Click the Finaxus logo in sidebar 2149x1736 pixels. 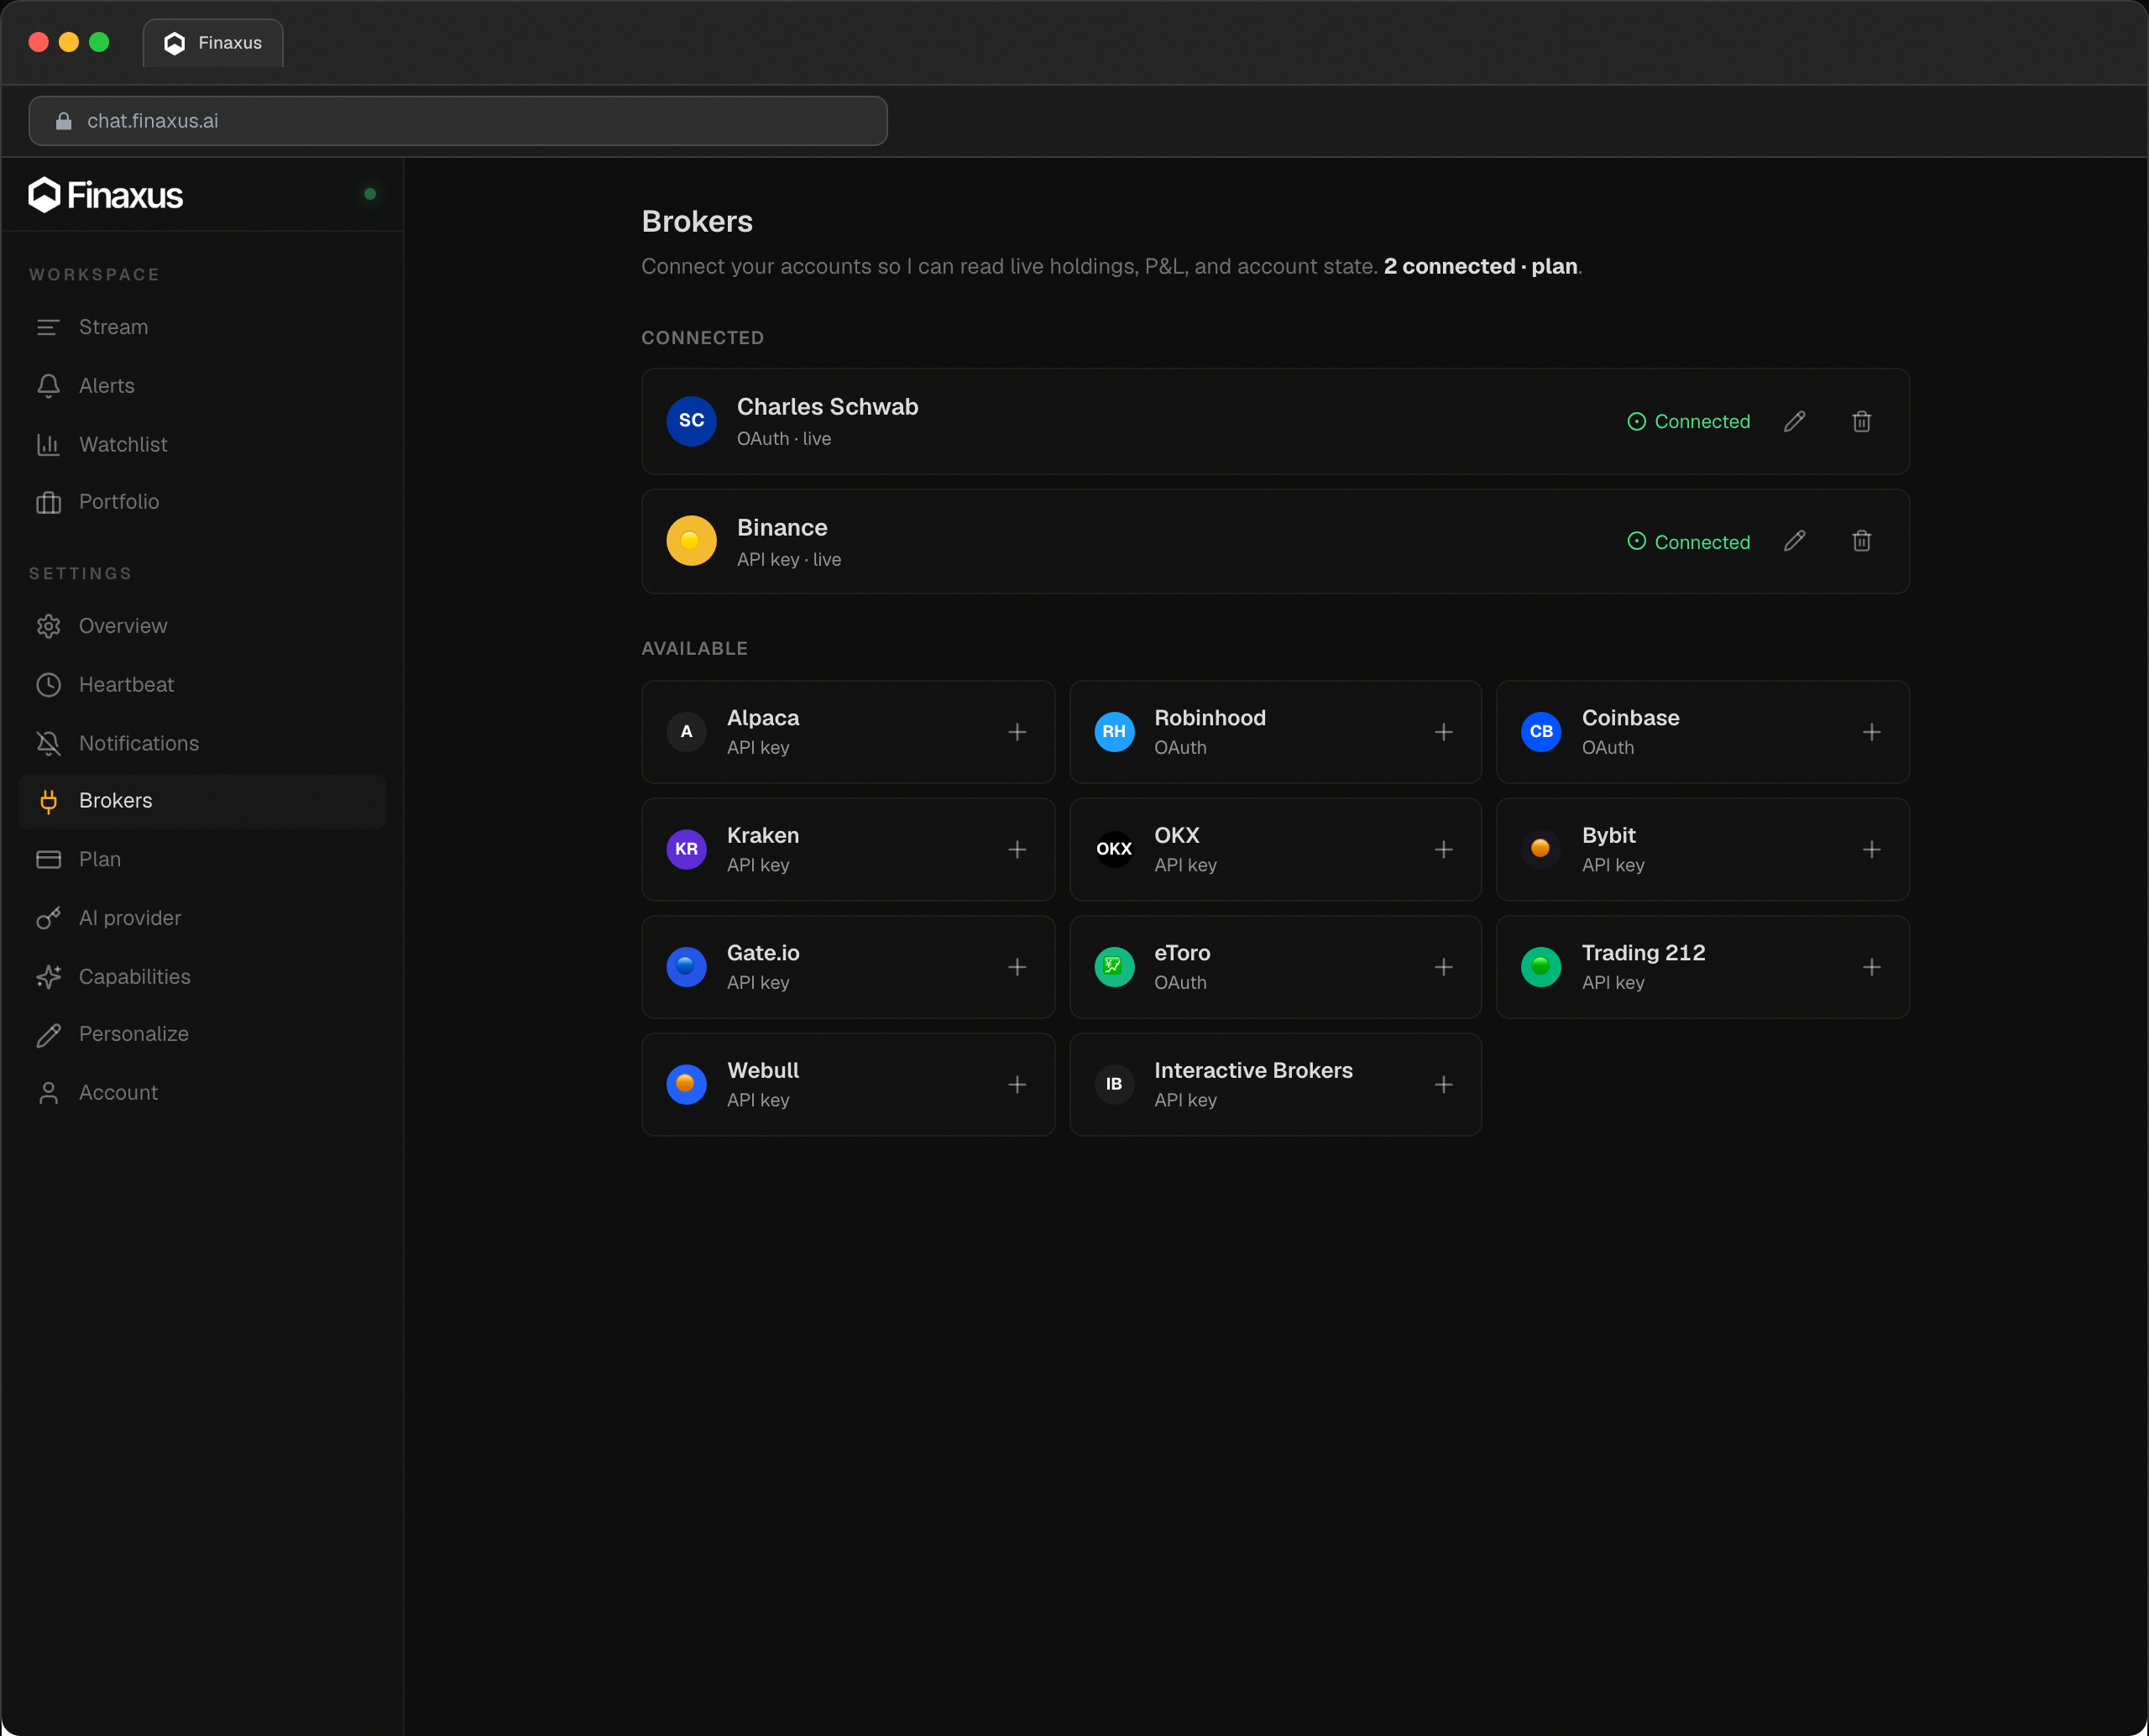(x=106, y=195)
